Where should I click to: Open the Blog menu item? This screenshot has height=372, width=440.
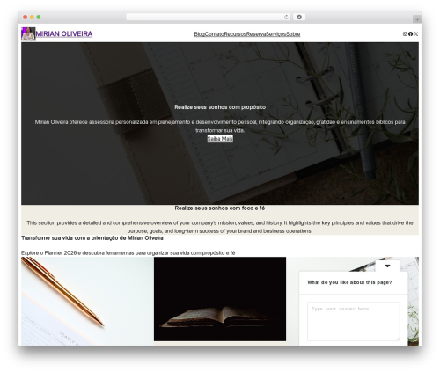[x=200, y=34]
